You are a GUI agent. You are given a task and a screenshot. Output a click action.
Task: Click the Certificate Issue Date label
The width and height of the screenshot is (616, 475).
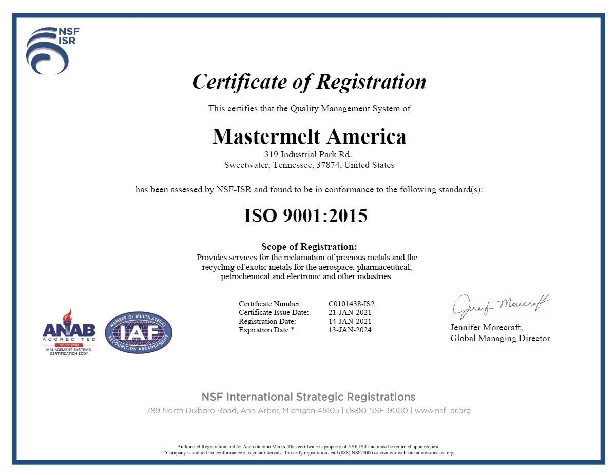(274, 312)
